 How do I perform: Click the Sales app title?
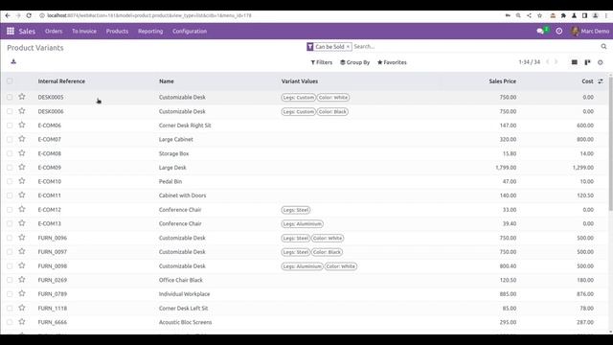pyautogui.click(x=27, y=31)
